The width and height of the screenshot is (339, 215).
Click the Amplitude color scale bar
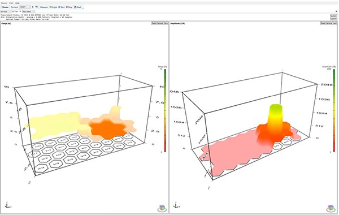pos(334,110)
